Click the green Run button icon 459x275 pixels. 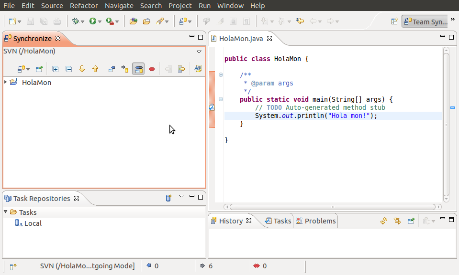93,21
